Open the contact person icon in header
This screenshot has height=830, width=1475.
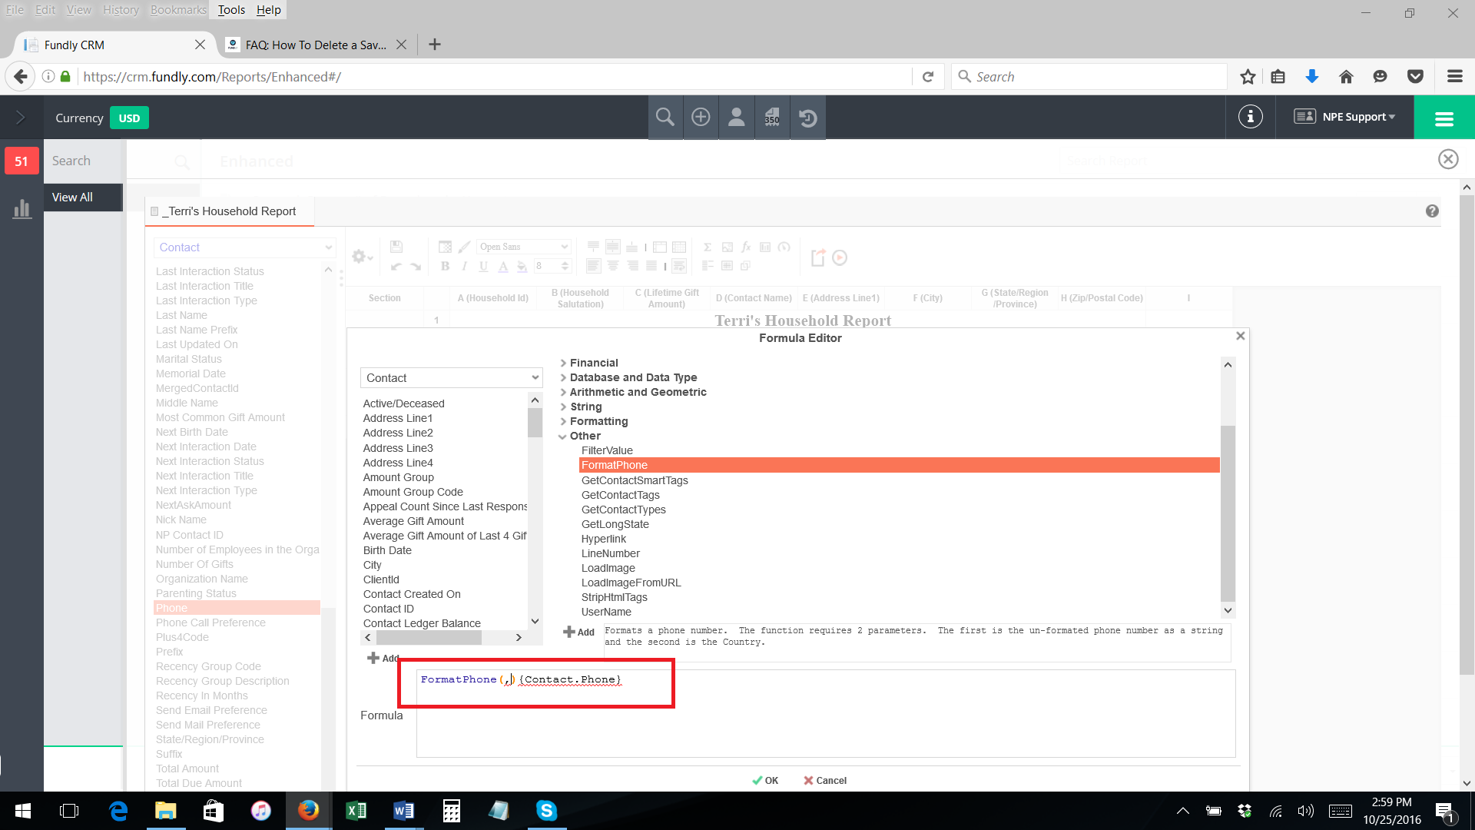coord(736,118)
